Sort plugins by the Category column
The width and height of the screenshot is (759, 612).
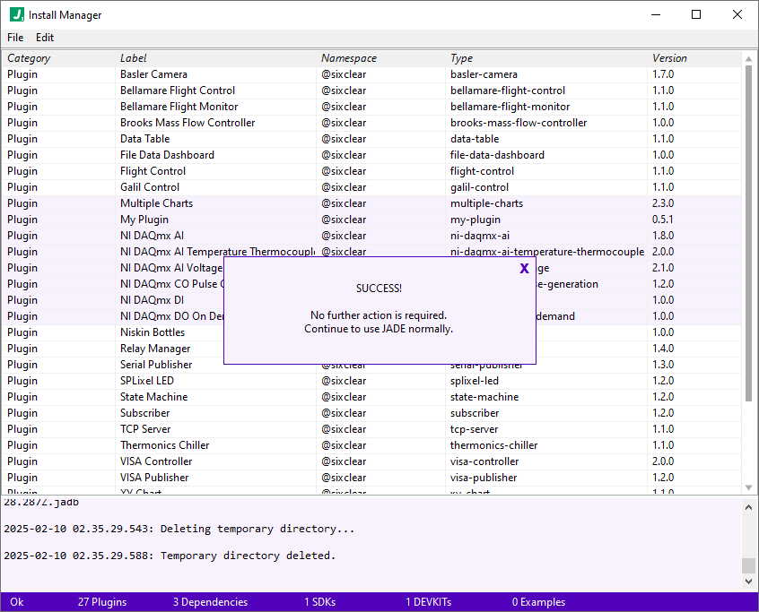pyautogui.click(x=29, y=57)
